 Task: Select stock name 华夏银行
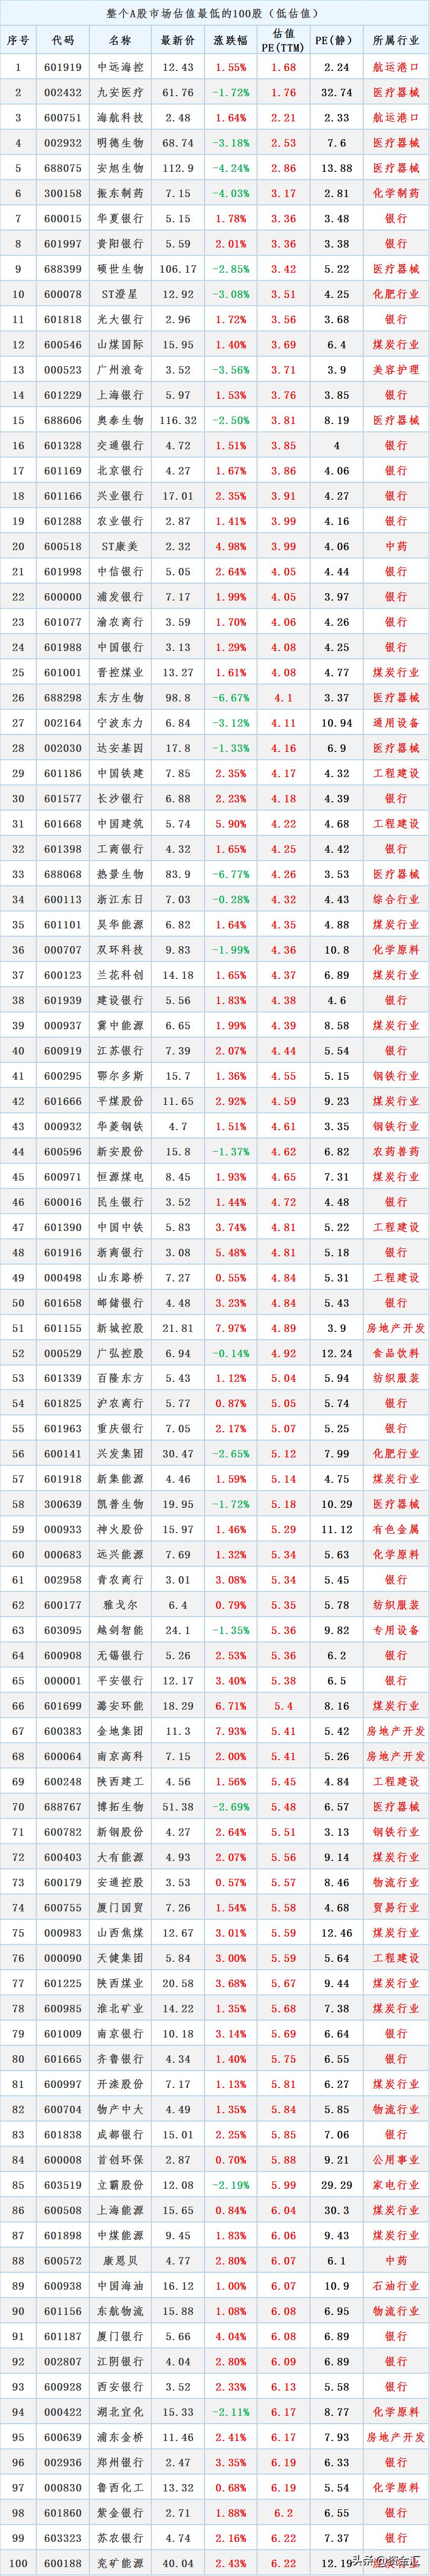coord(120,218)
